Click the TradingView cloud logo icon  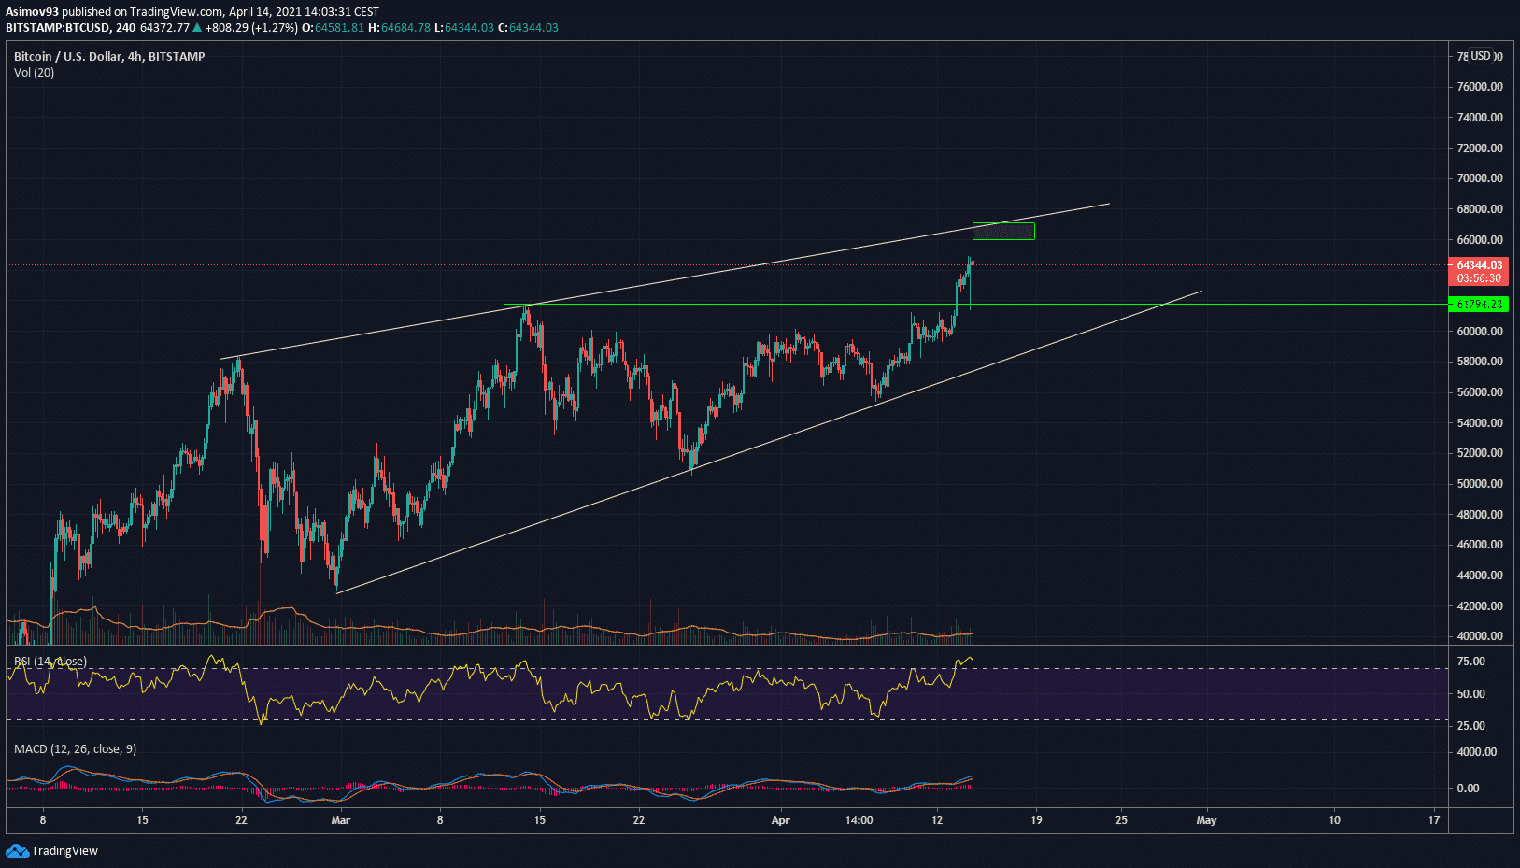point(17,850)
